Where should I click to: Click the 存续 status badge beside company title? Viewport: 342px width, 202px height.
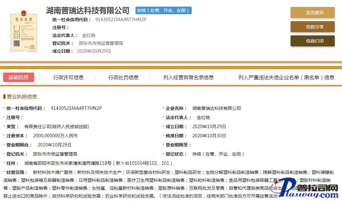click(163, 10)
